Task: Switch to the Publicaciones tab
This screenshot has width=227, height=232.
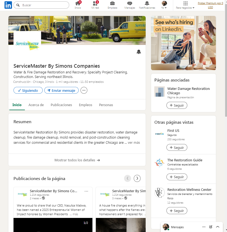Action: click(61, 105)
